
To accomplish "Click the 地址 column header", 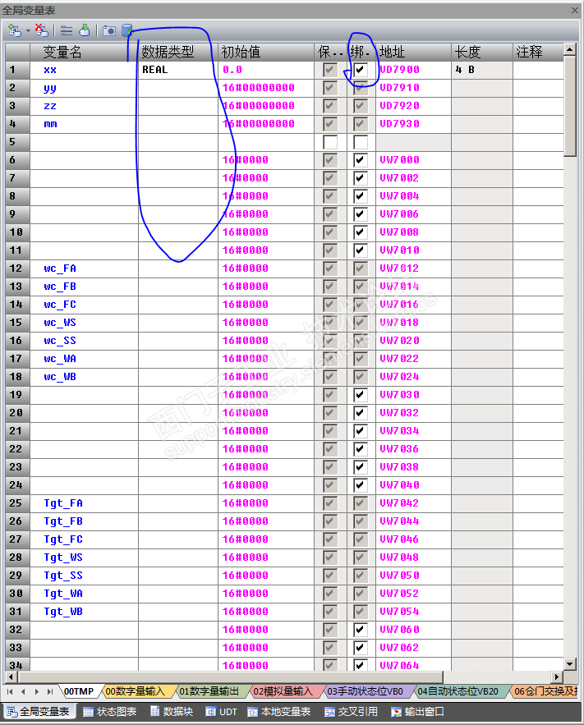I will click(414, 53).
